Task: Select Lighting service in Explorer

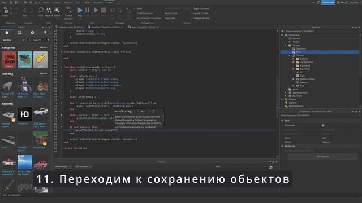Action: tap(292, 103)
